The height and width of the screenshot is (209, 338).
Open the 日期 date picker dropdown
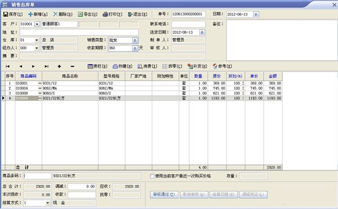pyautogui.click(x=256, y=15)
